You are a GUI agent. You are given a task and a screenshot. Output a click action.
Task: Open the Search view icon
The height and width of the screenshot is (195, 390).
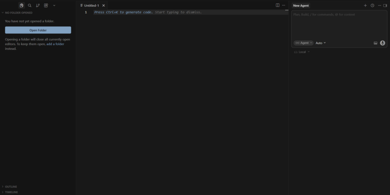tap(30, 6)
